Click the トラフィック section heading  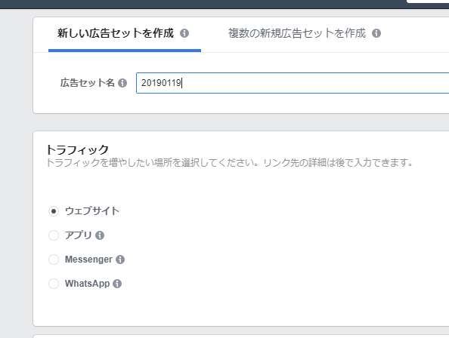(x=77, y=149)
